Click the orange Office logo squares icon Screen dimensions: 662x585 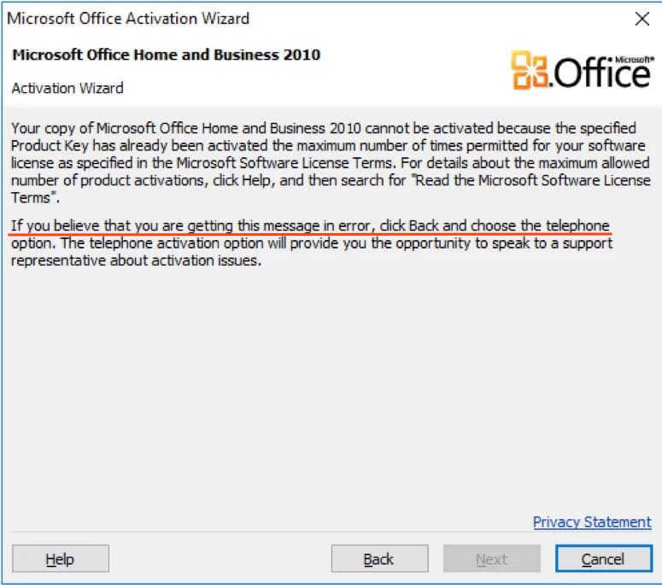(x=530, y=70)
